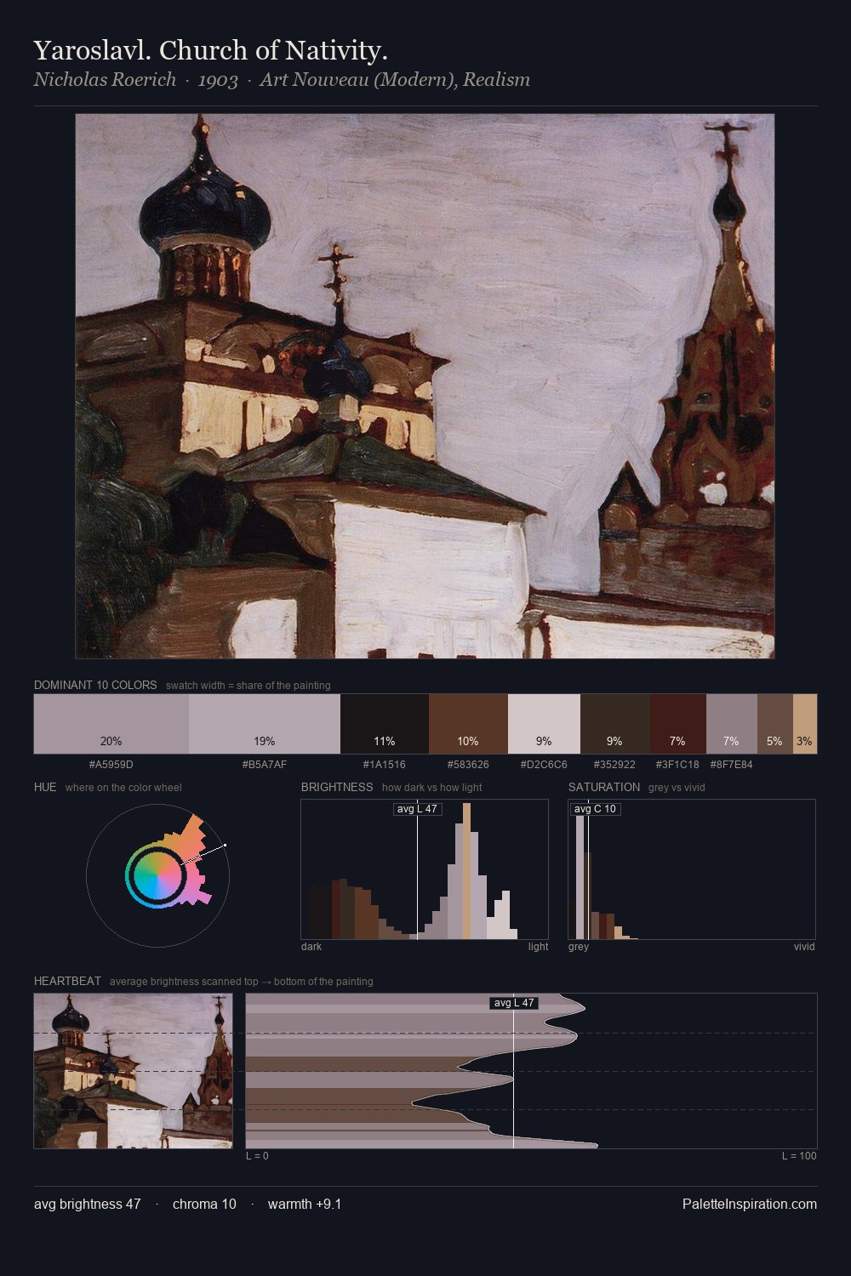Open the PaletteInspiration.com link
Screen dimensions: 851x1276
coord(750,1204)
